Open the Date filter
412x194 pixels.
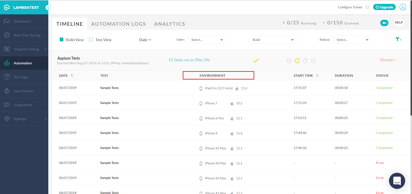[145, 40]
